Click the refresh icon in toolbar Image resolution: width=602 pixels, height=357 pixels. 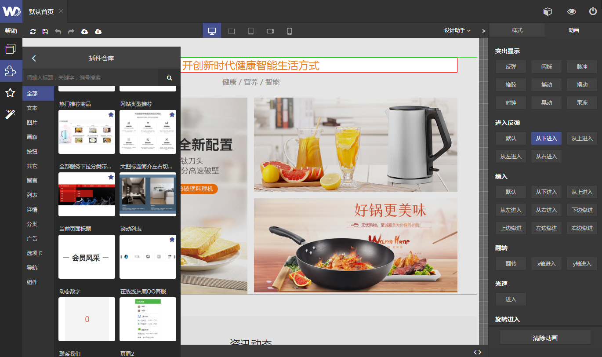tap(33, 31)
